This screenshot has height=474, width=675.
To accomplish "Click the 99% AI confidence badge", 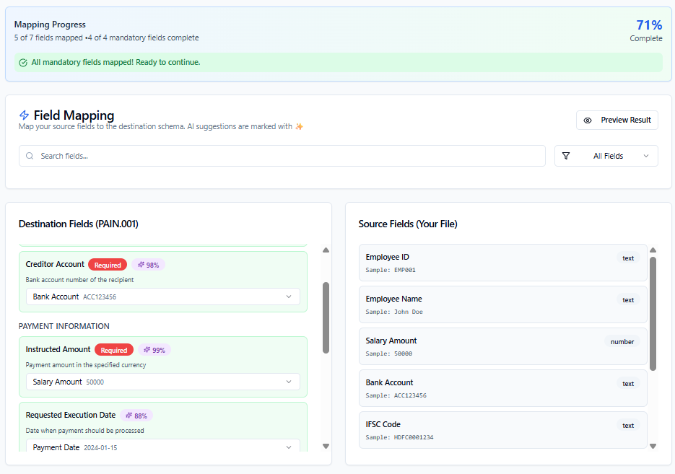I will (154, 350).
